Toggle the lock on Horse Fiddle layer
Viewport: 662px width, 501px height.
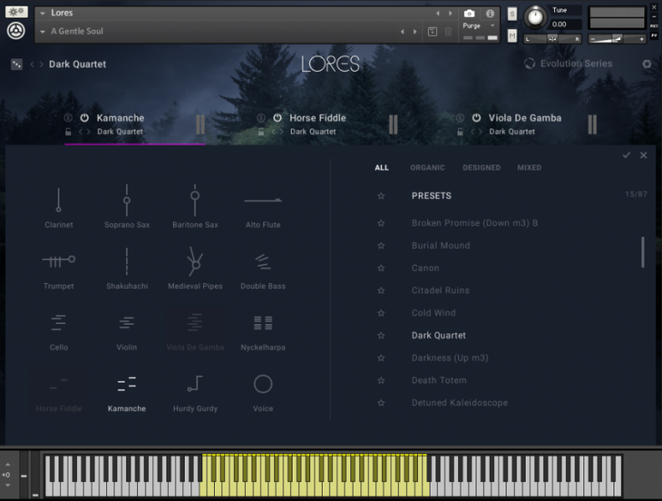pos(261,132)
